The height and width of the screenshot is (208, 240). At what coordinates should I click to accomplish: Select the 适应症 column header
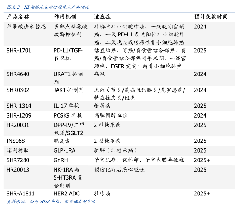(x=102, y=17)
